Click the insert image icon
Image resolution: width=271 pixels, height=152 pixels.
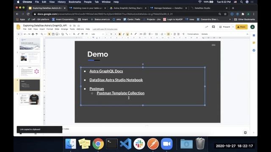pyautogui.click(x=57, y=34)
